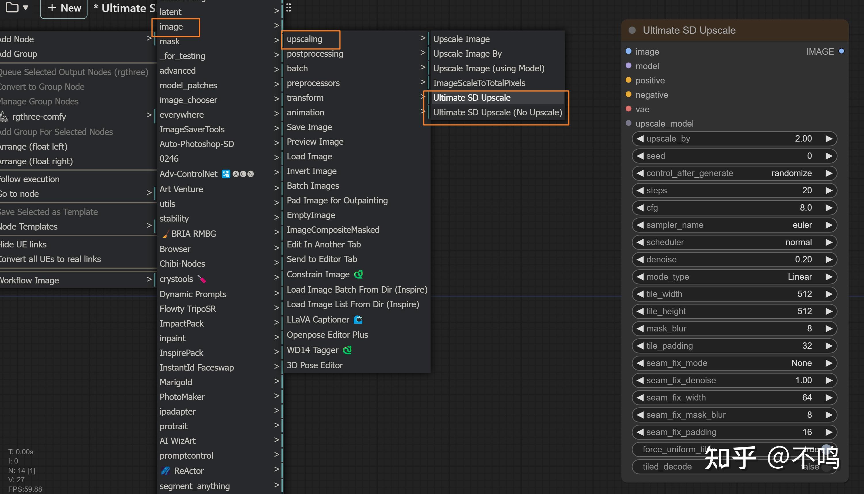Choose Ultimate SD Upscale (No Upscale)
This screenshot has width=864, height=494.
[x=497, y=112]
